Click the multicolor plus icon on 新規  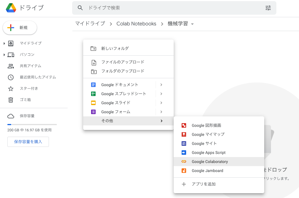[11, 28]
